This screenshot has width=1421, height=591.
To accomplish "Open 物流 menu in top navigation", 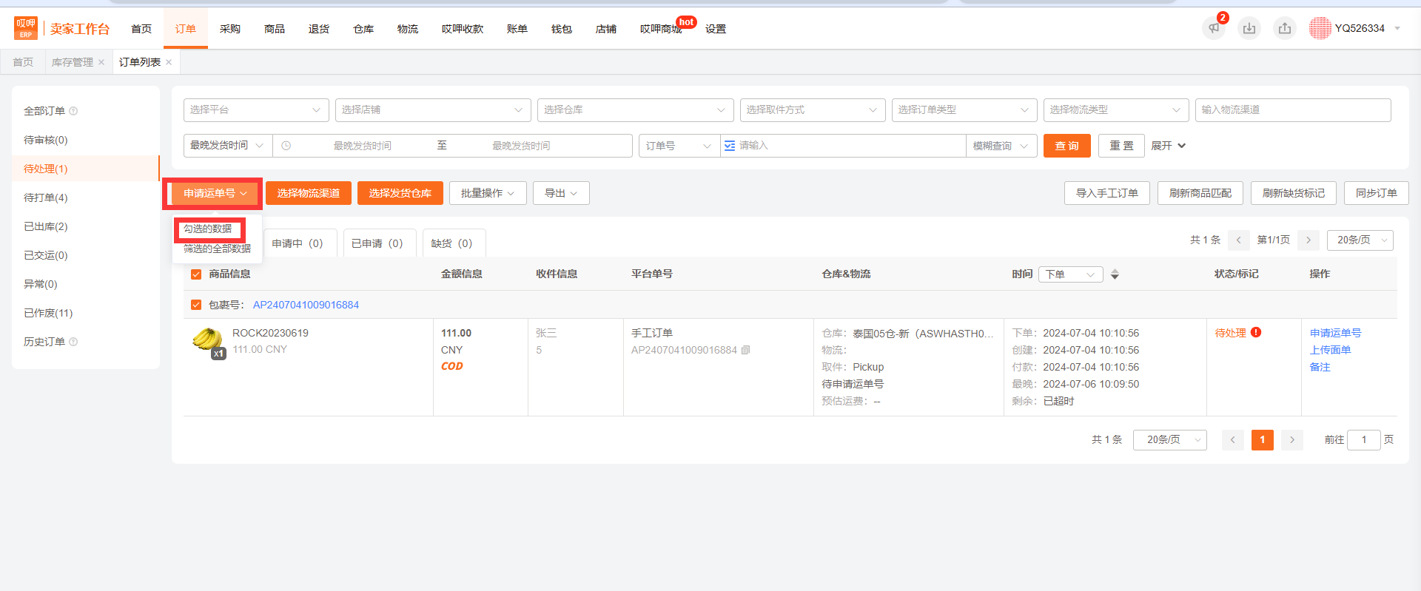I will (408, 29).
